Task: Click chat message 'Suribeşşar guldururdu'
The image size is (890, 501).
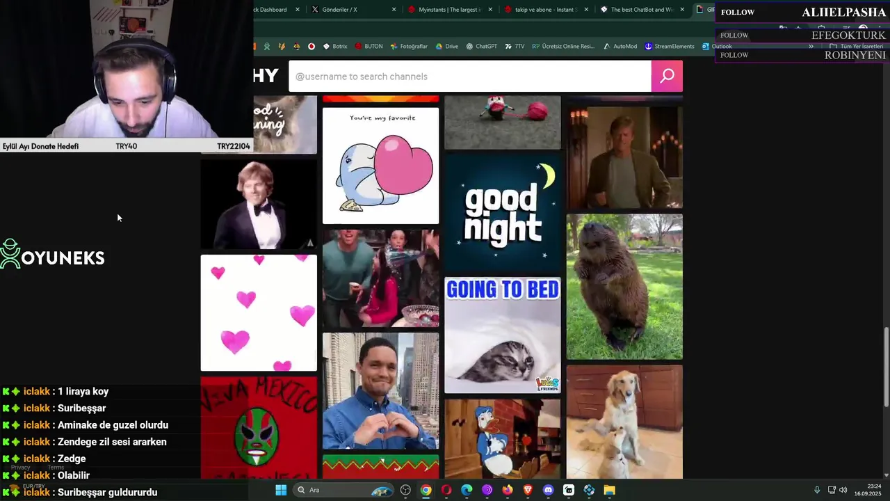Action: (x=107, y=492)
